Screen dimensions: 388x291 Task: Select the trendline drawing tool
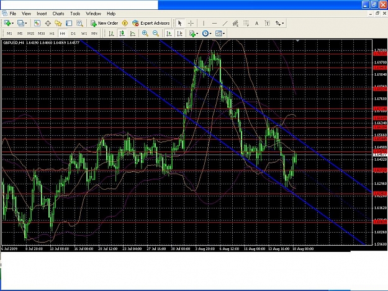[x=225, y=23]
